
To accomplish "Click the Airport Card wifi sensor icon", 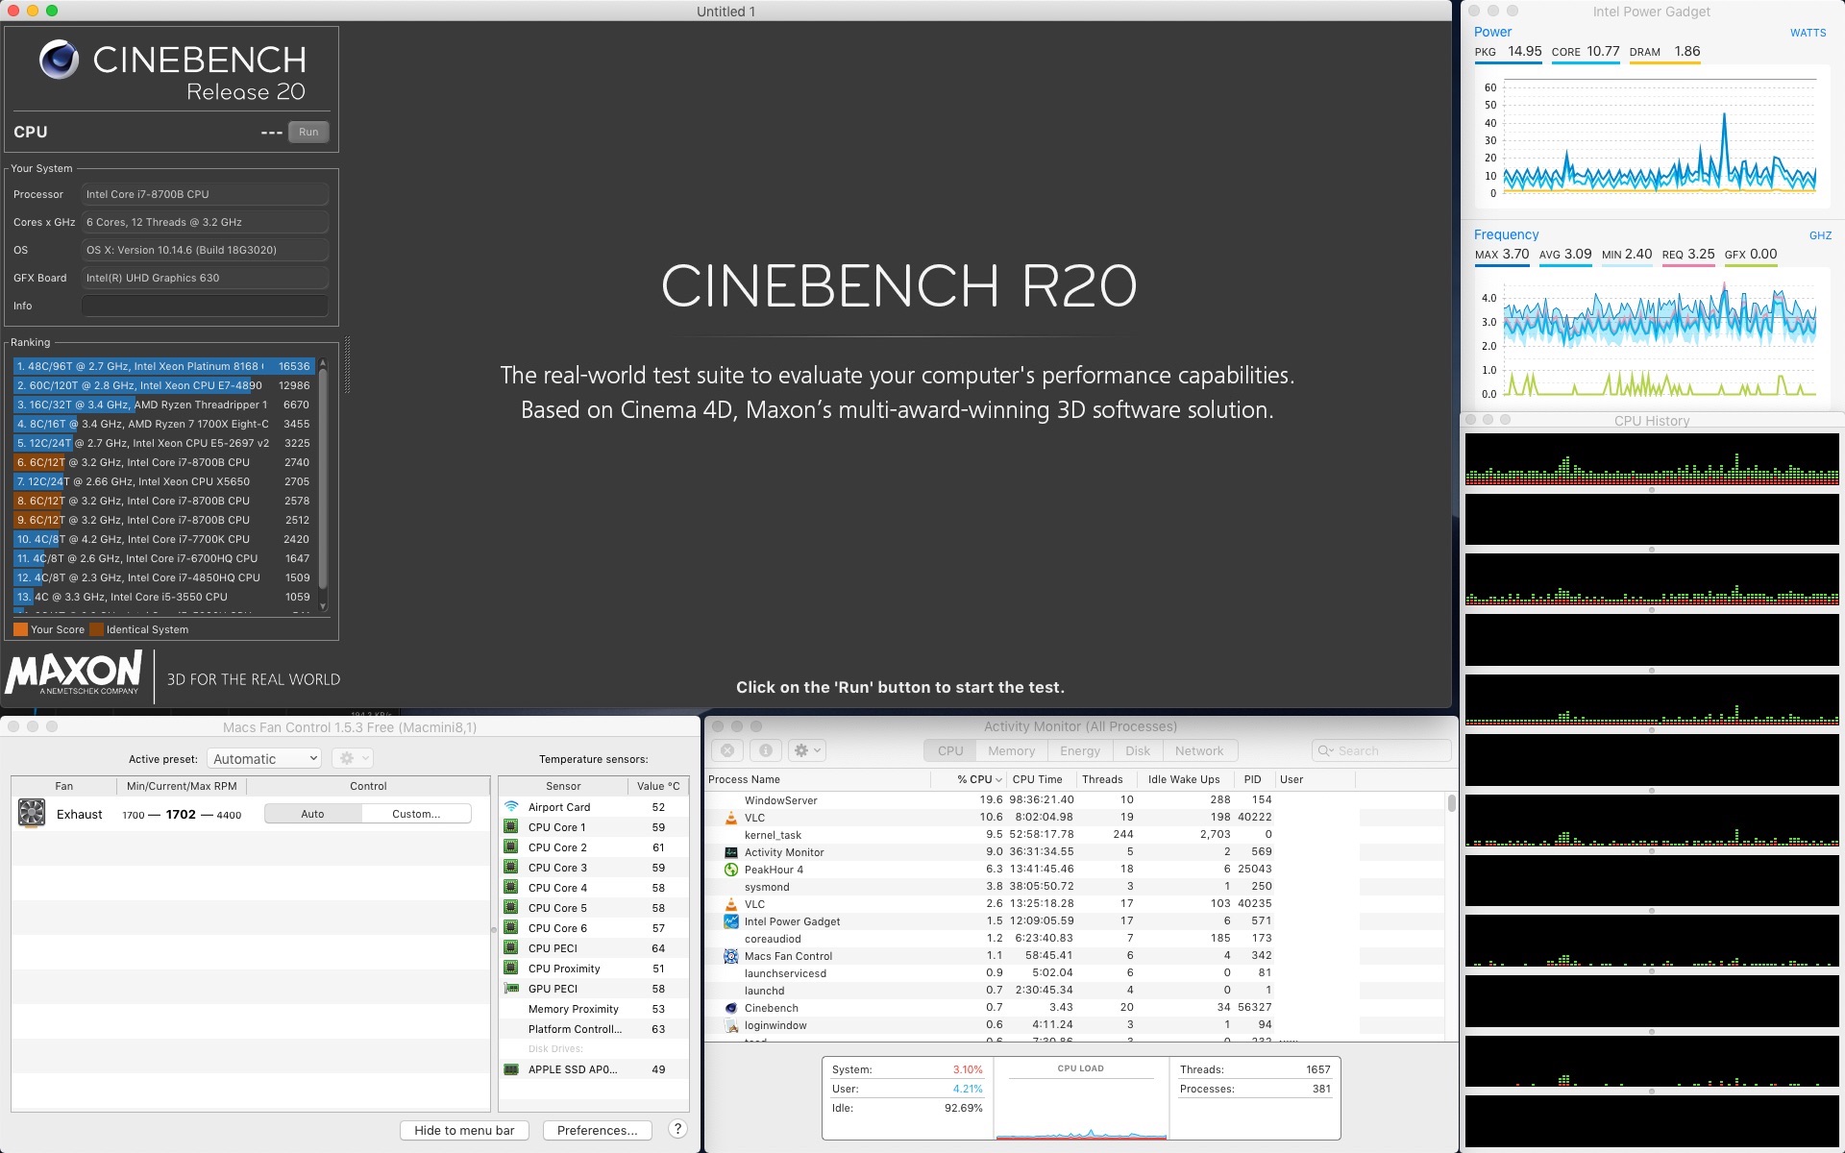I will (x=511, y=807).
